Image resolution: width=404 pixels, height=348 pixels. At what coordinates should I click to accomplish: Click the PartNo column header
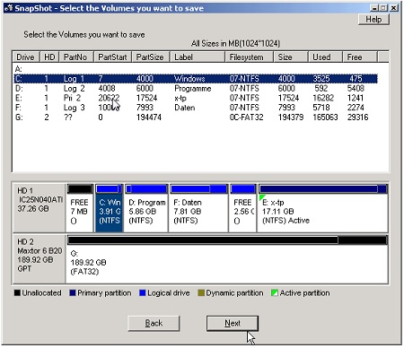click(76, 57)
